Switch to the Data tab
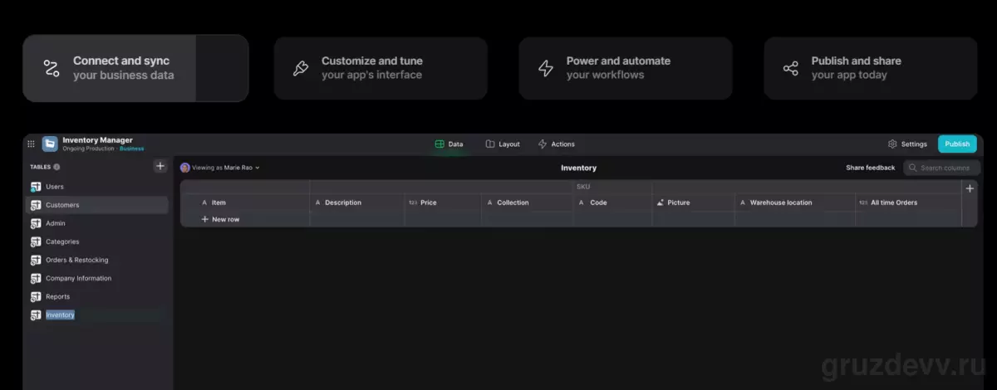 click(449, 144)
